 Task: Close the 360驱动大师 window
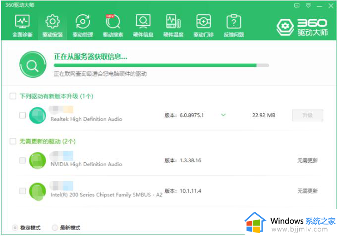coord(331,5)
